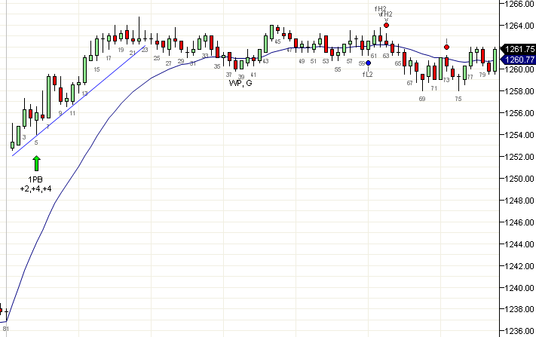Click bar number label 25
Screen dimensions: 536x337
point(157,59)
